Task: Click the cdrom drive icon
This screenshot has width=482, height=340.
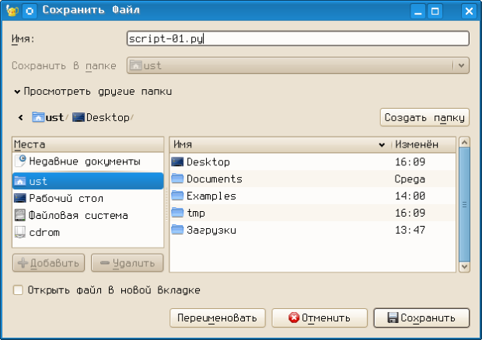Action: [x=20, y=232]
